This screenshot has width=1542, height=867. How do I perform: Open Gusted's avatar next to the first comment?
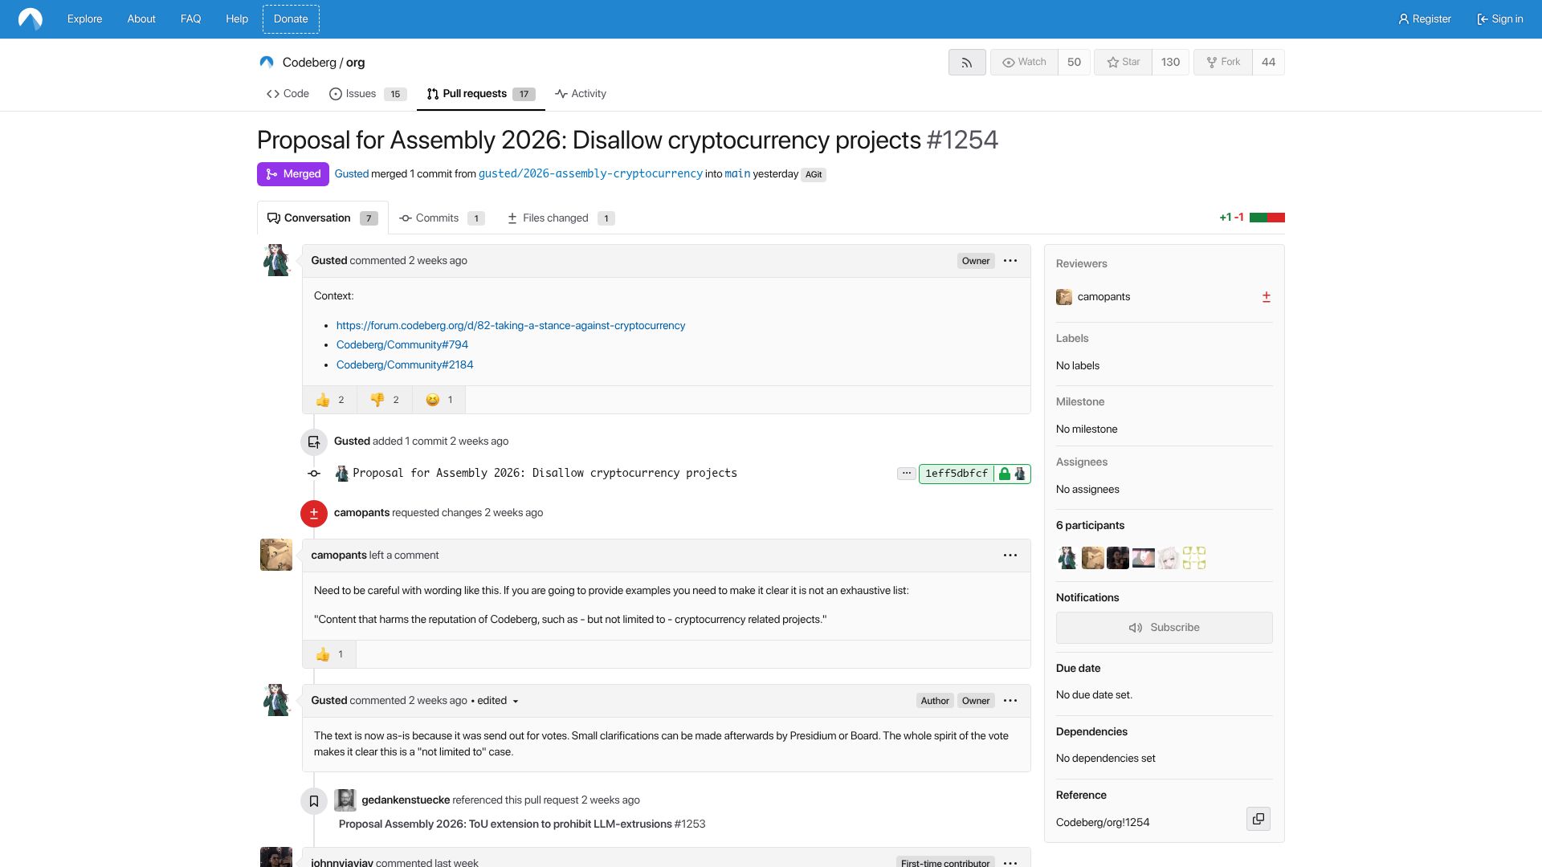(276, 260)
